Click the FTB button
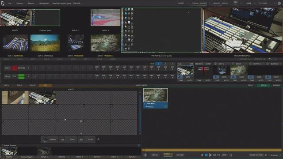The height and width of the screenshot is (159, 283). point(191,64)
